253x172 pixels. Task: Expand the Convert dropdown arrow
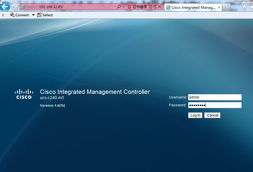(33, 15)
